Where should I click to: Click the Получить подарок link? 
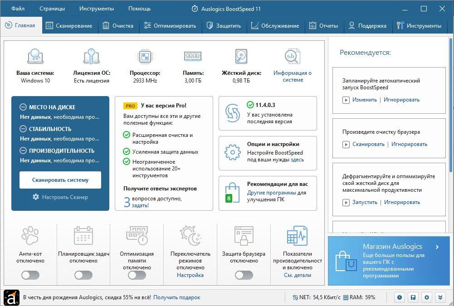click(176, 297)
